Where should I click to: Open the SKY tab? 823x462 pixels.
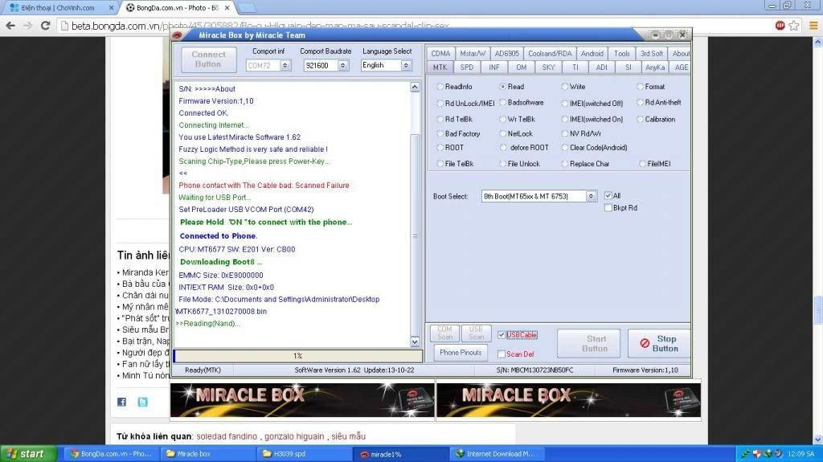click(x=548, y=67)
